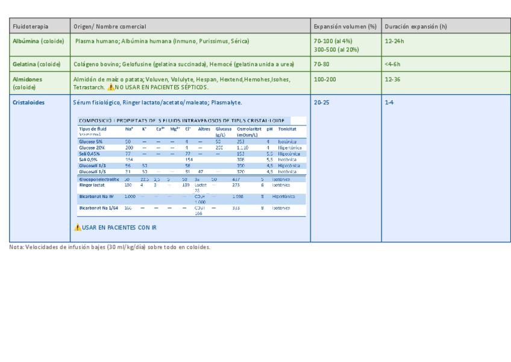Select the 'Gelatina (coloide)' row label
The image size is (511, 362).
pos(37,63)
